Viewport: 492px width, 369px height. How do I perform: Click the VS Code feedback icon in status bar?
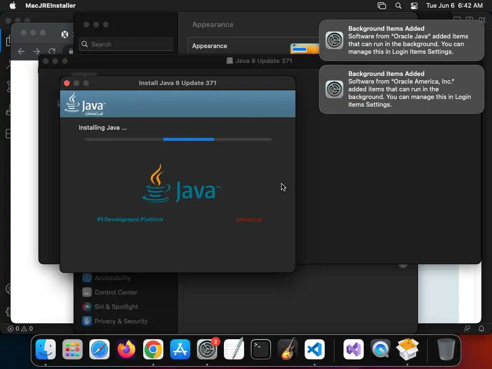click(x=467, y=329)
